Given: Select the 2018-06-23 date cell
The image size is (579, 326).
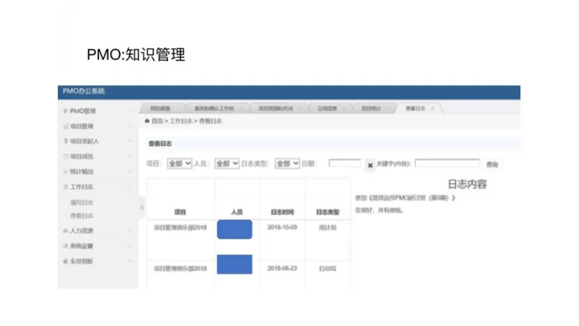Looking at the screenshot, I should coord(282,268).
